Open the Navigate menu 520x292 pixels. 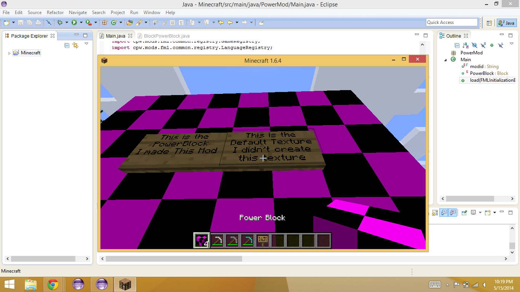(x=78, y=13)
